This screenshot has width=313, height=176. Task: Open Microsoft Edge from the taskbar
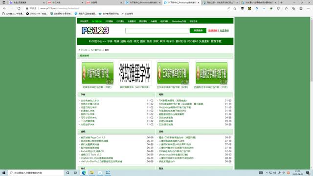[x=84, y=173]
